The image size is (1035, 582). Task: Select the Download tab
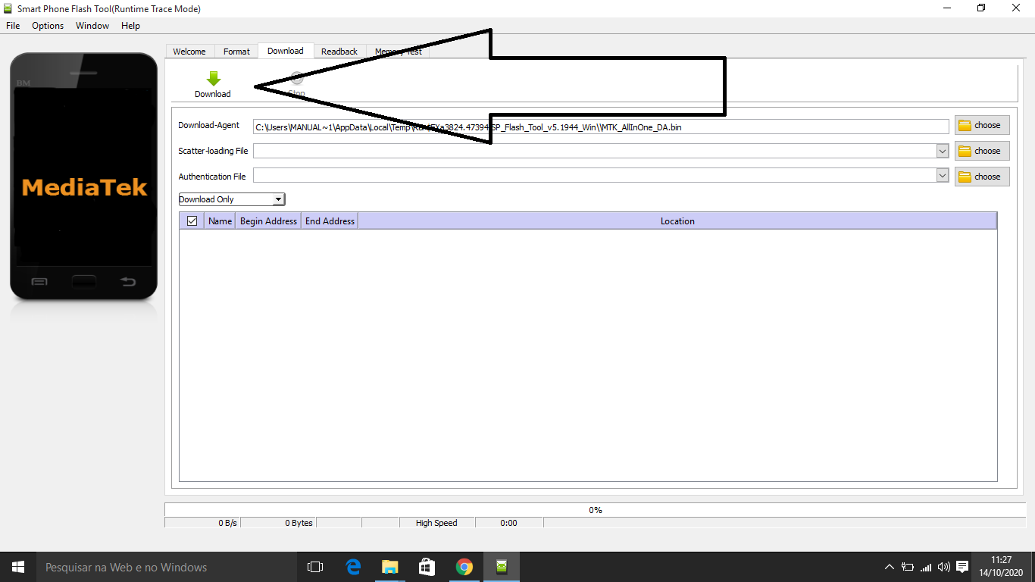(286, 51)
